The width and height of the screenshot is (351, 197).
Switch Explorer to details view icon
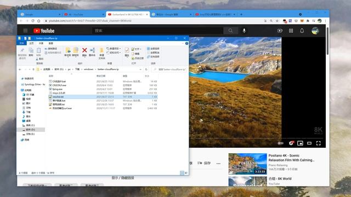pos(182,173)
